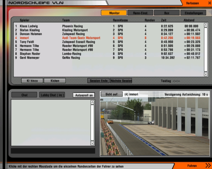Select the Lobby Chat (irc) button
The image size is (212, 169).
point(52,95)
